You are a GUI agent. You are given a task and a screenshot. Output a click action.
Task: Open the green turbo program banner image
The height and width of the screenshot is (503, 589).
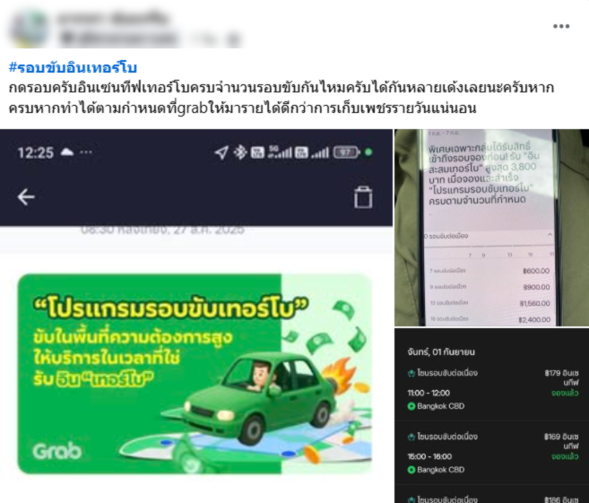pos(195,374)
